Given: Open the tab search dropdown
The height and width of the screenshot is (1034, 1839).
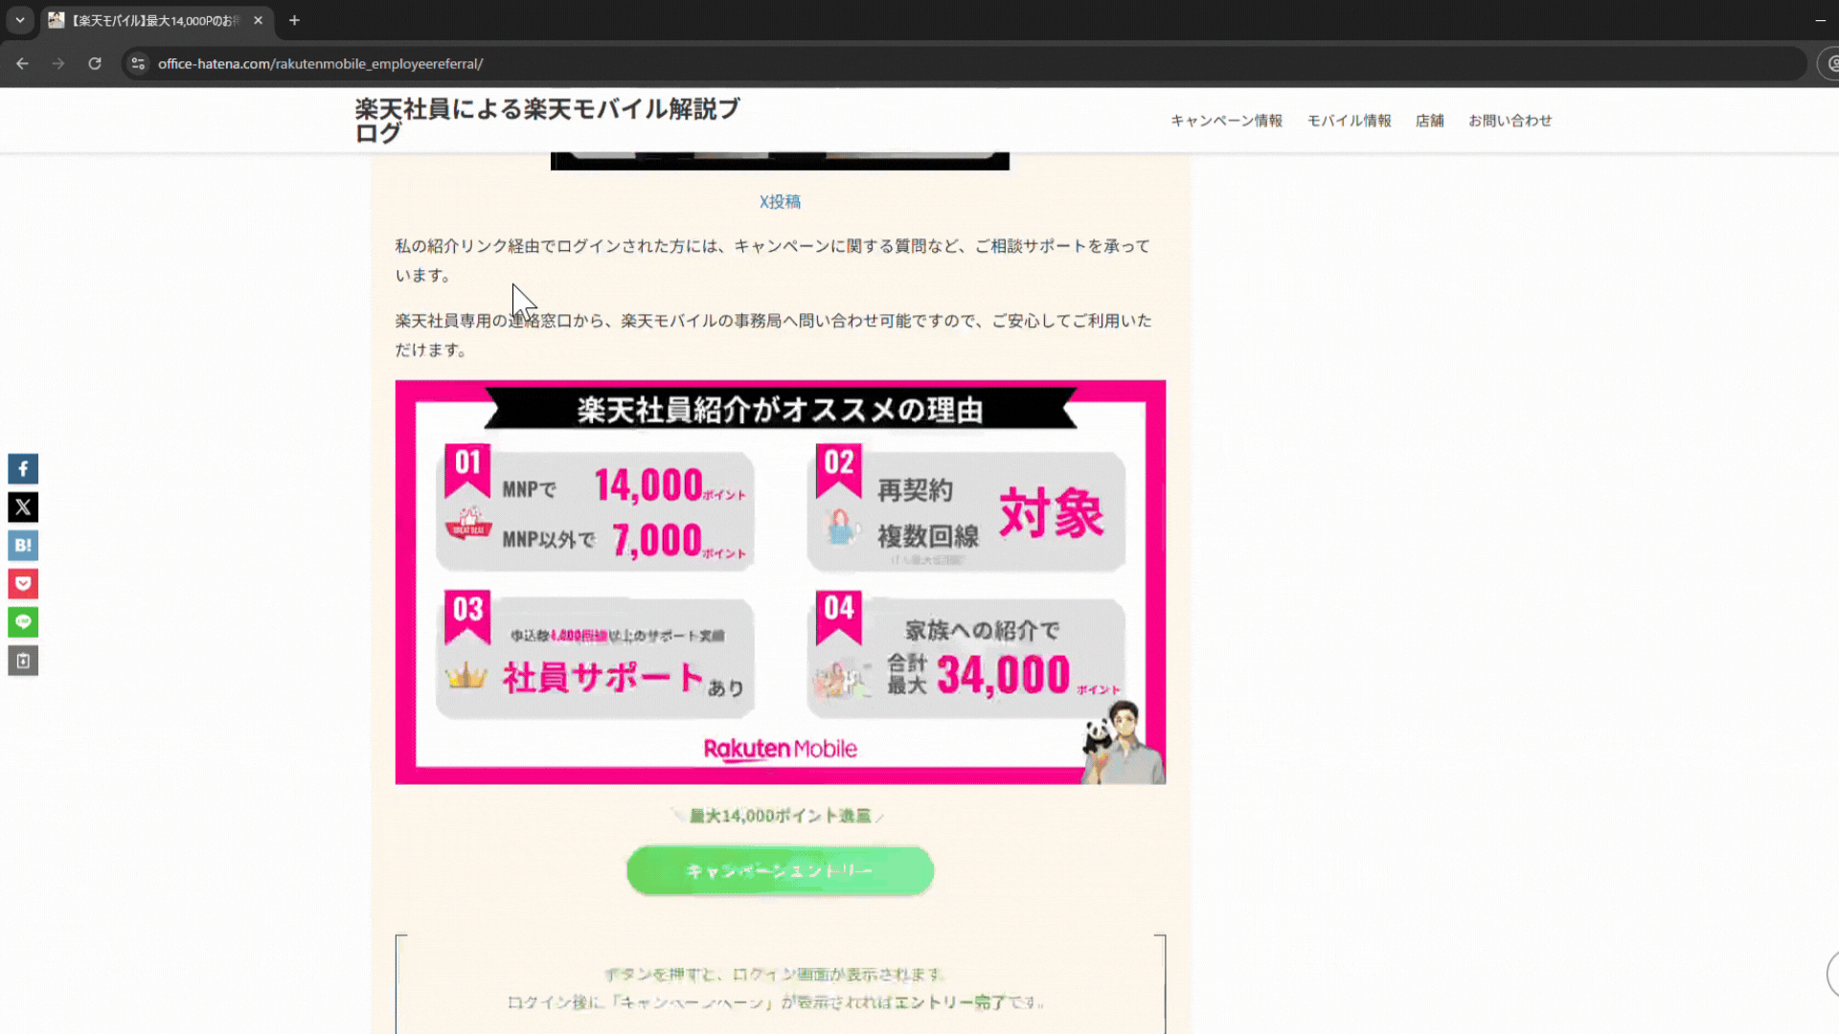Looking at the screenshot, I should click(x=20, y=20).
